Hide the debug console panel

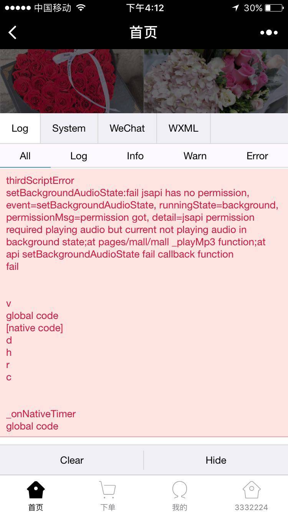click(x=216, y=460)
